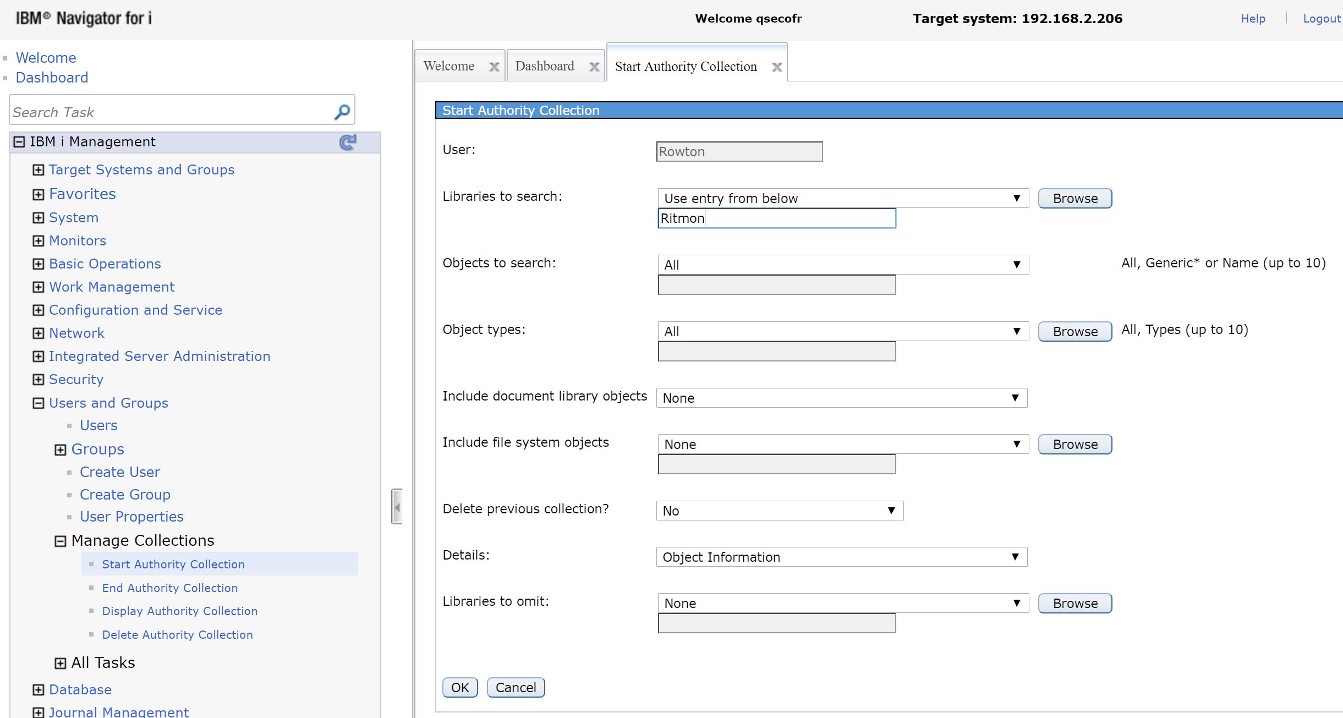Close the Start Authority Collection tab
Screen dimensions: 1343x718
point(777,67)
